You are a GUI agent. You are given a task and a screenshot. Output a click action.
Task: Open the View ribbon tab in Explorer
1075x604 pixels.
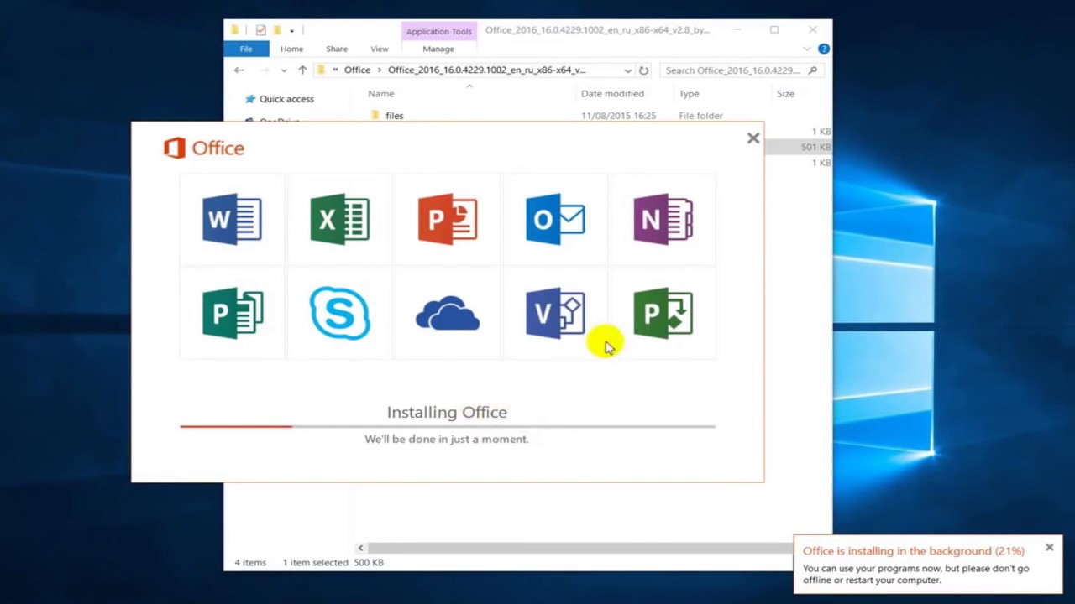380,49
